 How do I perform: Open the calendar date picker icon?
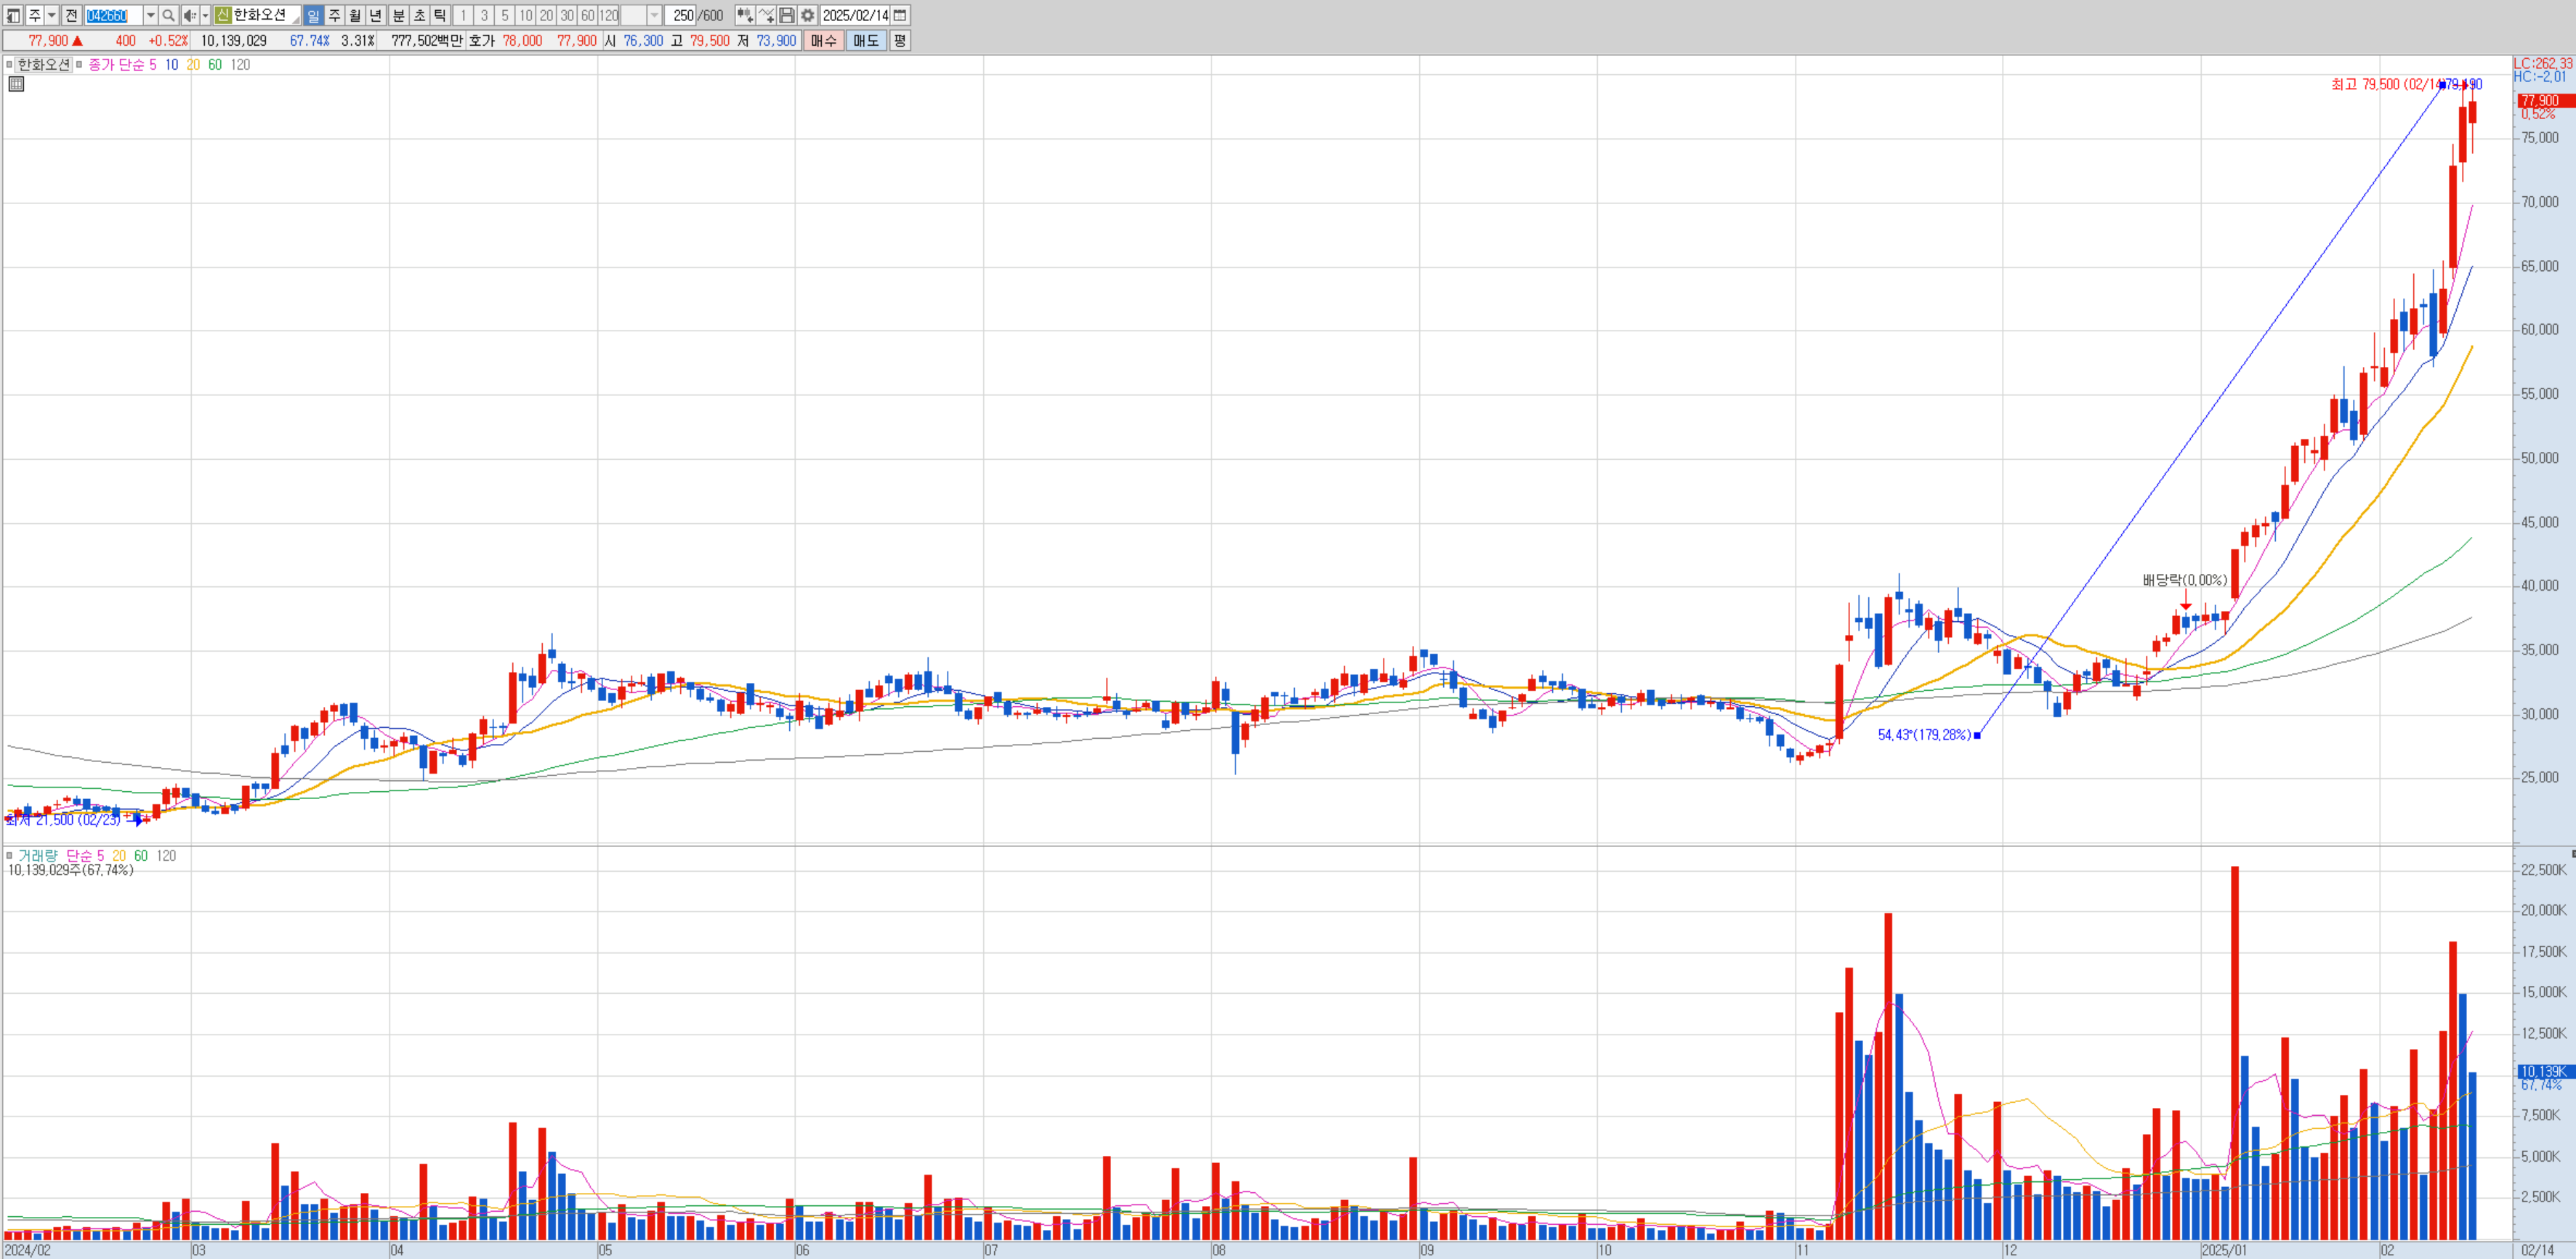900,15
